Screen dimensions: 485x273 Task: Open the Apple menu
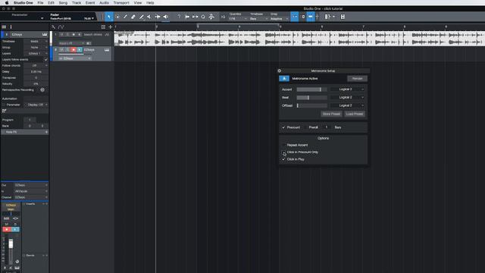click(x=7, y=3)
